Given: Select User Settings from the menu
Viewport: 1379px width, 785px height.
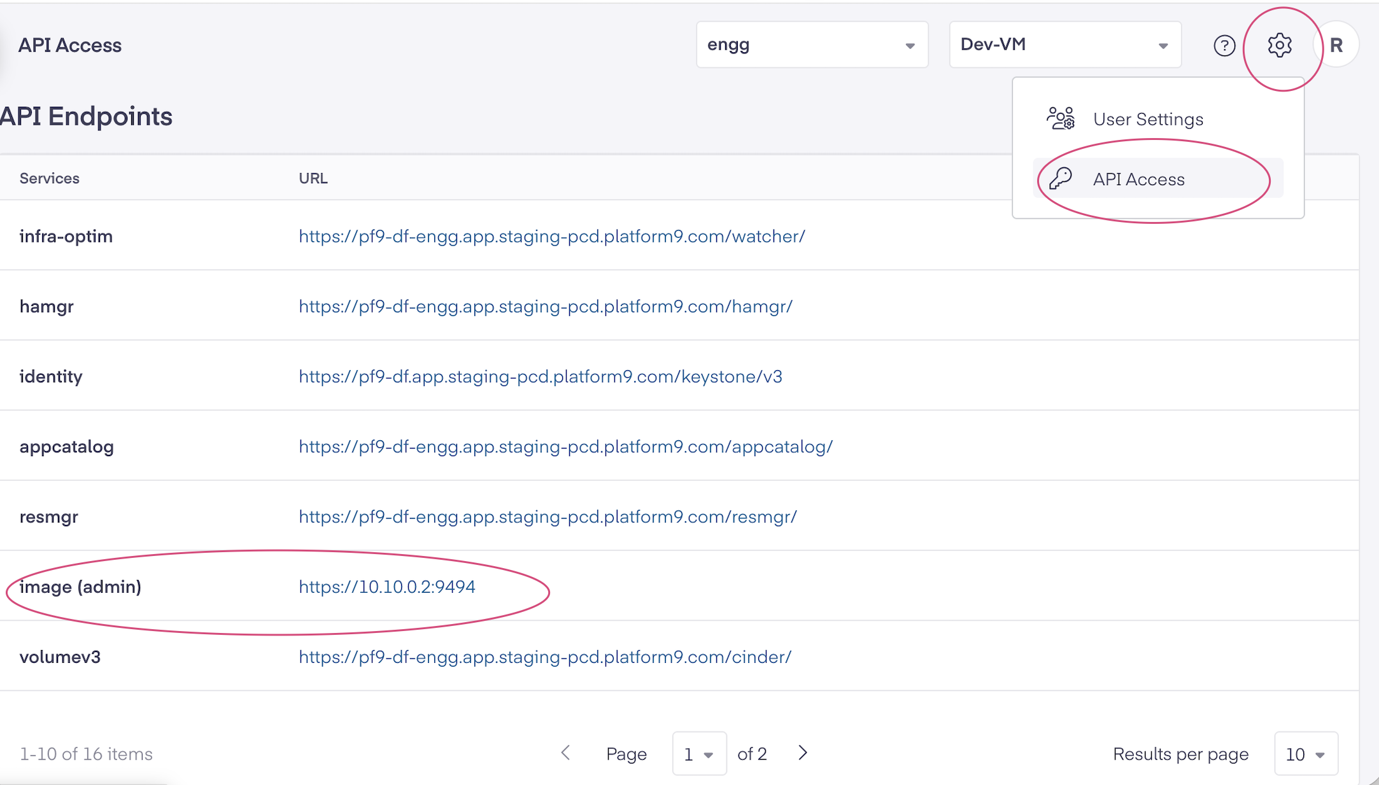Looking at the screenshot, I should click(1148, 119).
